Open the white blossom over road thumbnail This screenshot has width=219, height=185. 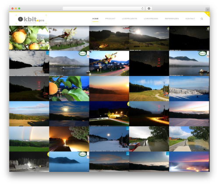(x=69, y=38)
